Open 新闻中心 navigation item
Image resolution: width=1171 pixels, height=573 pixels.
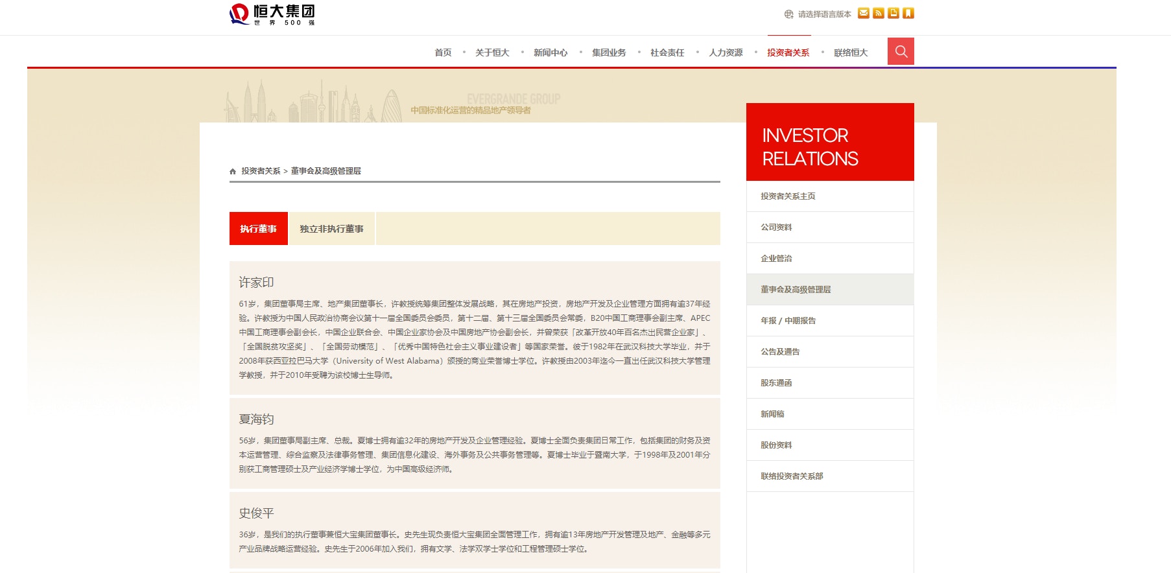pyautogui.click(x=550, y=53)
